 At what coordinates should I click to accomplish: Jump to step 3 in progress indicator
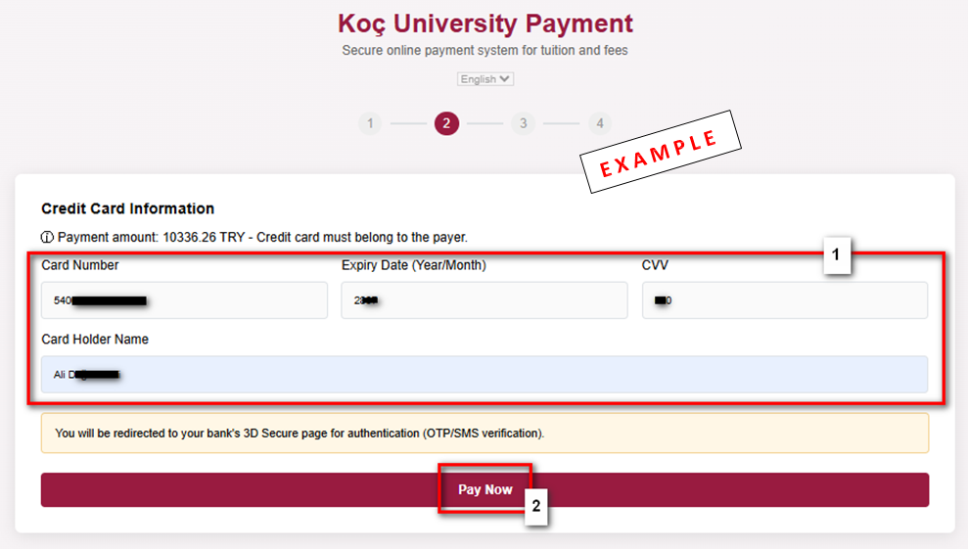[x=524, y=123]
